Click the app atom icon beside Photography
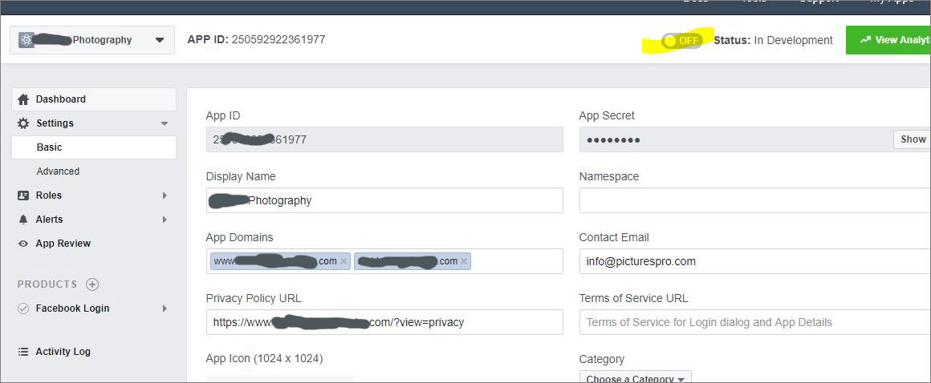Screen dimensions: 931x383 (26, 40)
